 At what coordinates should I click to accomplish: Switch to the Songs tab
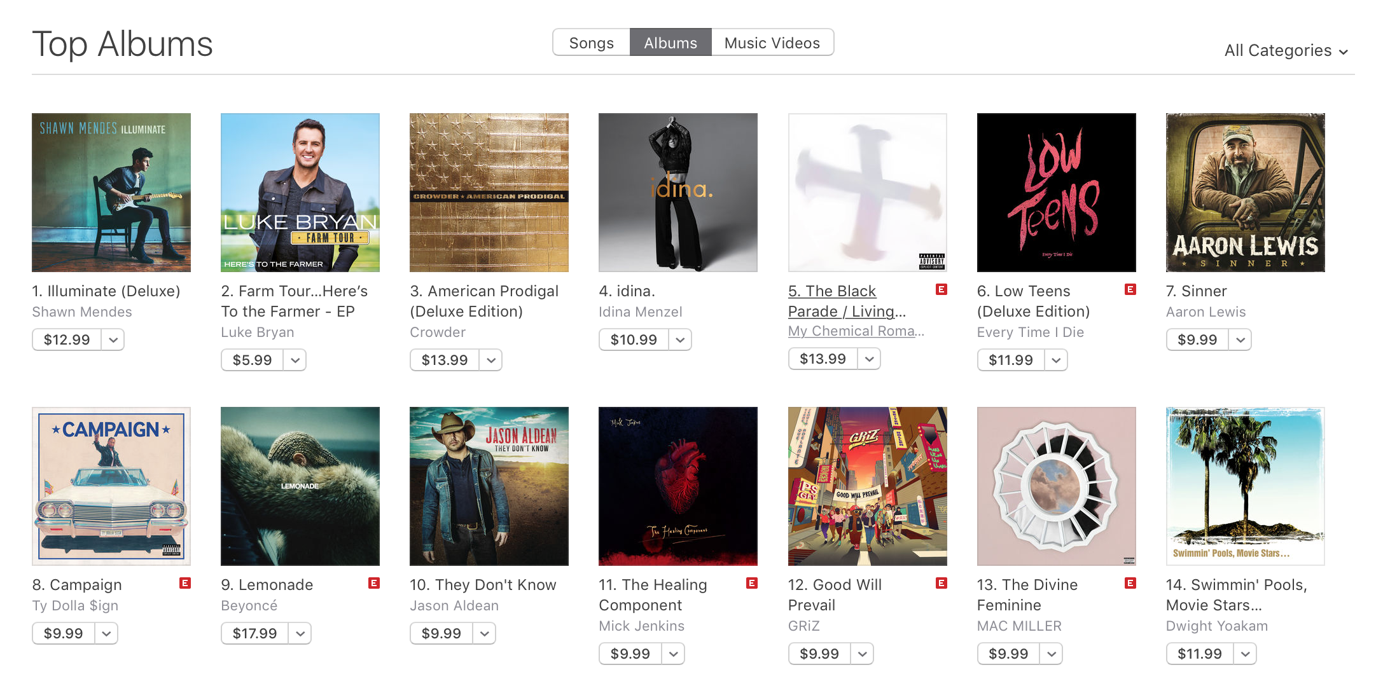pyautogui.click(x=592, y=43)
